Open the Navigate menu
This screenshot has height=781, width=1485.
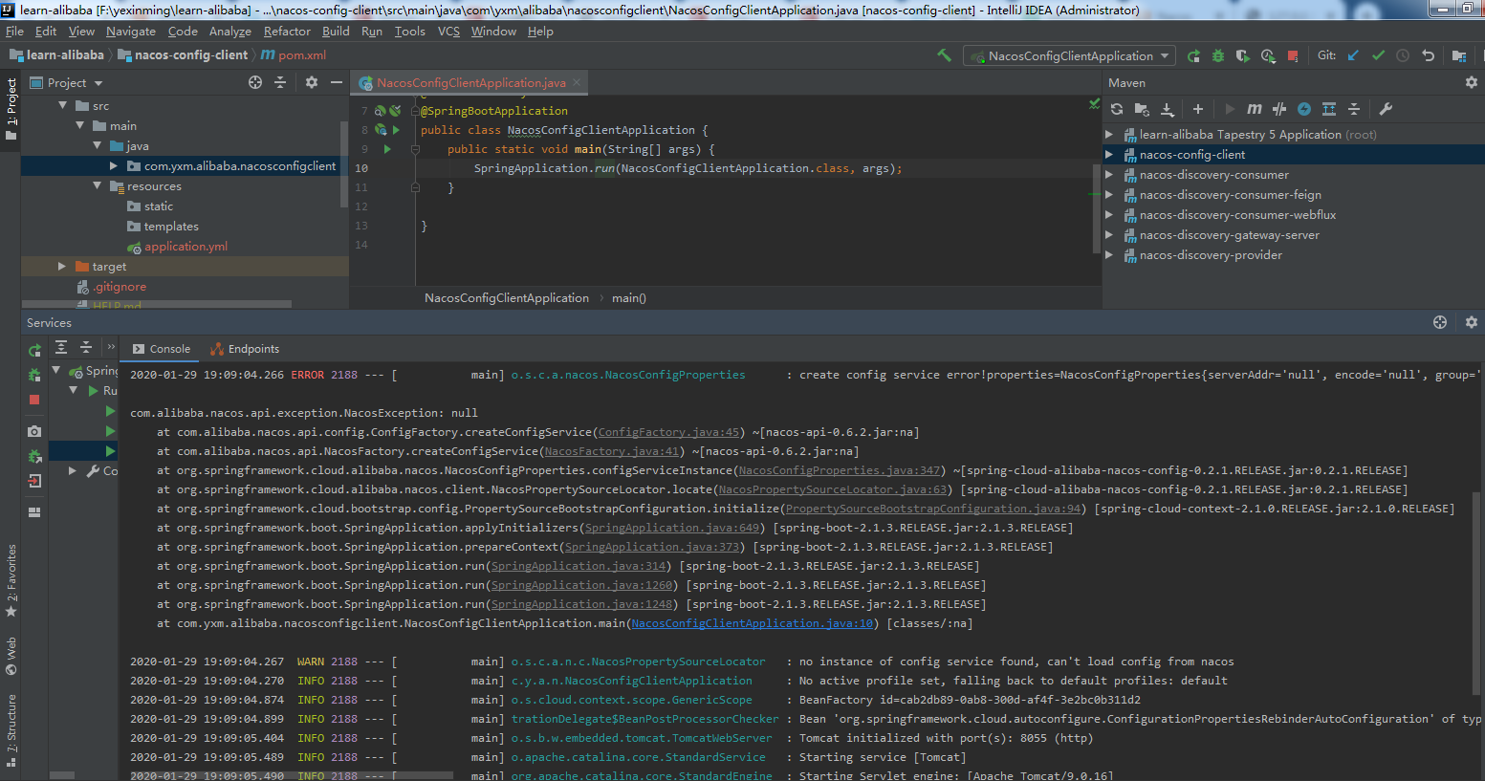pyautogui.click(x=130, y=32)
